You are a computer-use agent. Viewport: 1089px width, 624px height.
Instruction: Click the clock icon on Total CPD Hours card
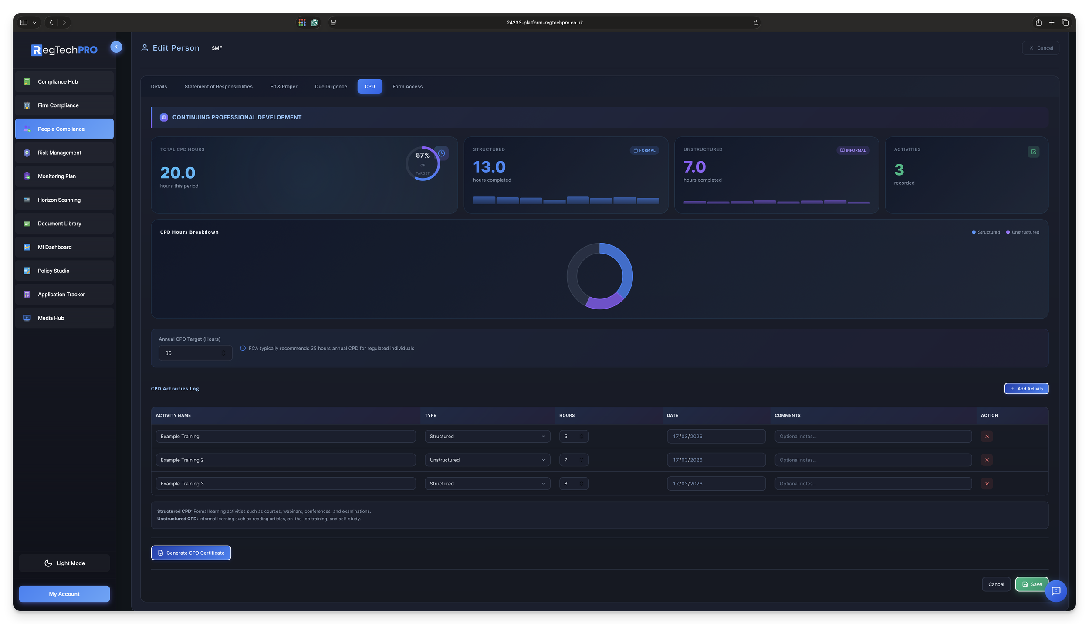(x=442, y=153)
